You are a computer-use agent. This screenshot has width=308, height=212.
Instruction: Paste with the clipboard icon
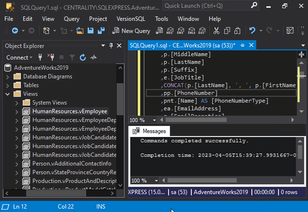[x=237, y=30]
